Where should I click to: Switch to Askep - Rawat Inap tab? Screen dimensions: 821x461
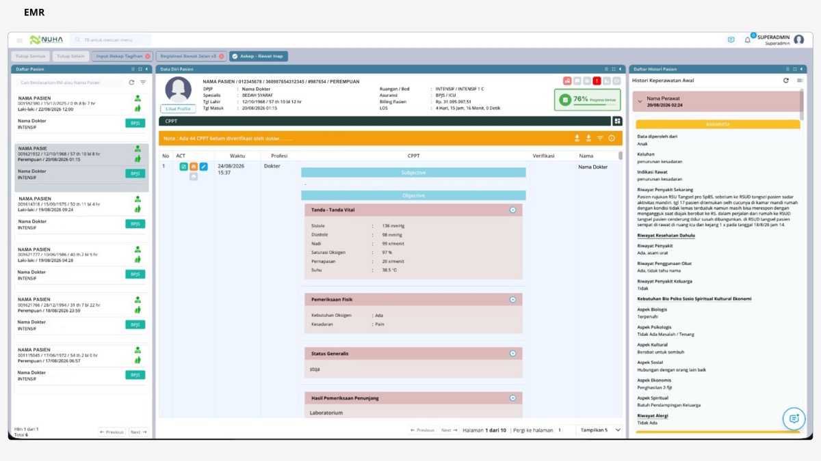258,56
